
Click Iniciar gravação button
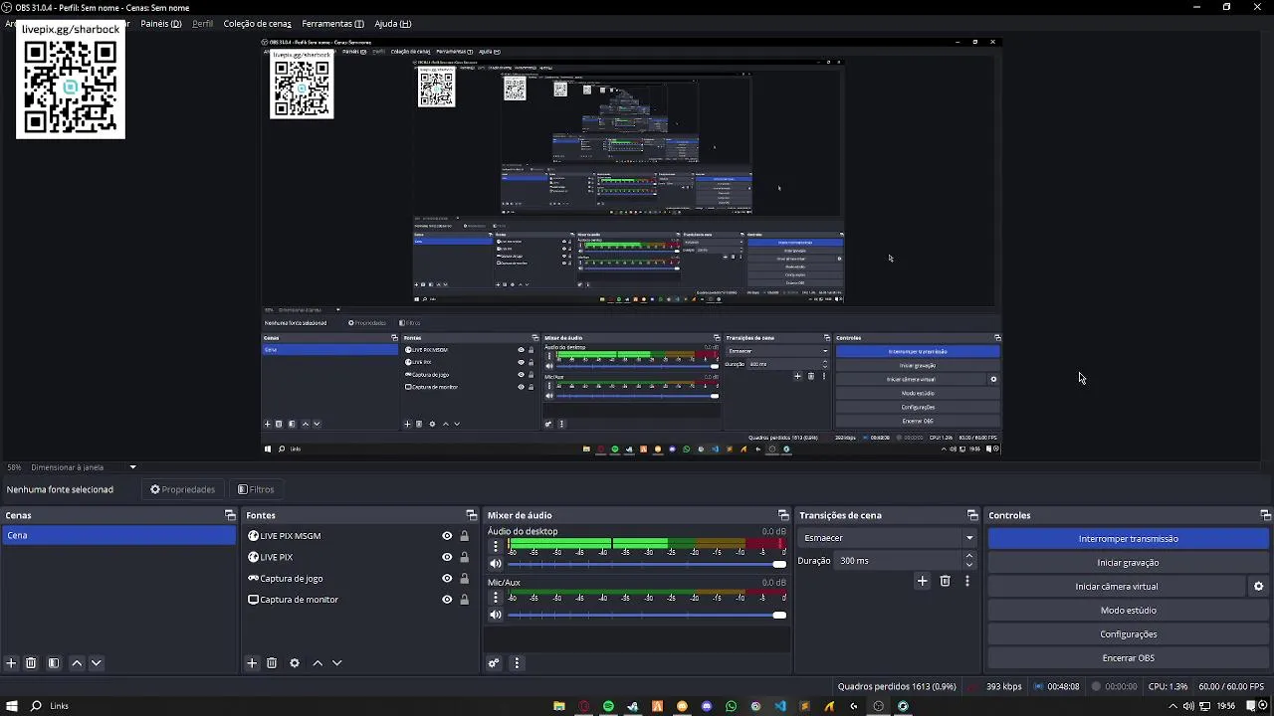1128,563
